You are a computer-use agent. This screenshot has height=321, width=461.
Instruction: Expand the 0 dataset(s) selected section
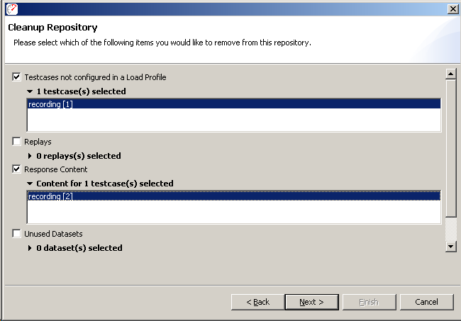point(30,248)
